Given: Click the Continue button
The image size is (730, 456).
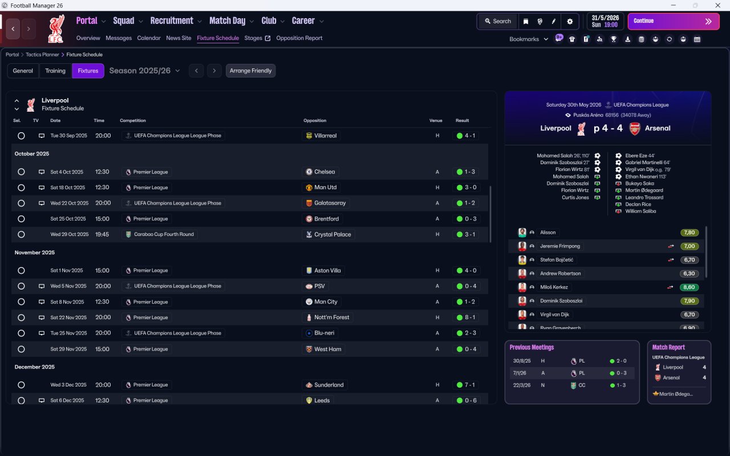Looking at the screenshot, I should (x=674, y=21).
